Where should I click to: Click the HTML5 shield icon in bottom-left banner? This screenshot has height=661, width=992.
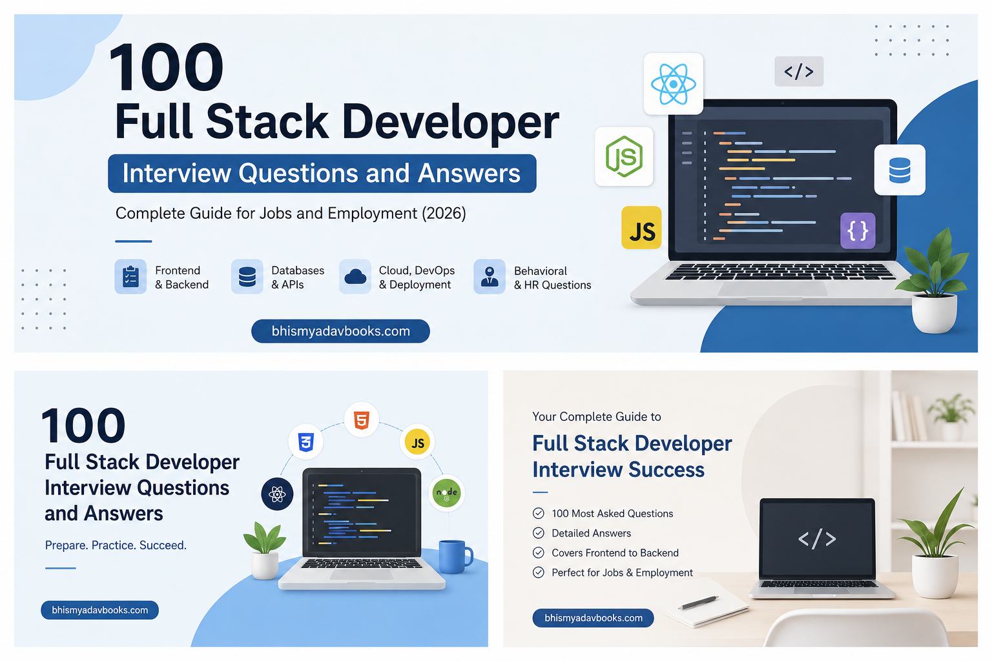(x=362, y=420)
